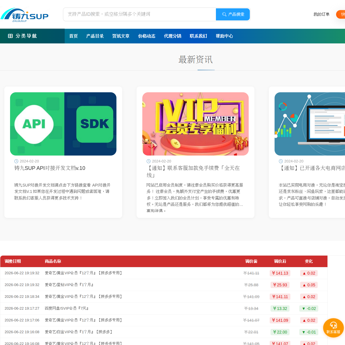
Task: Go to the 首页 nav item
Action: [73, 36]
